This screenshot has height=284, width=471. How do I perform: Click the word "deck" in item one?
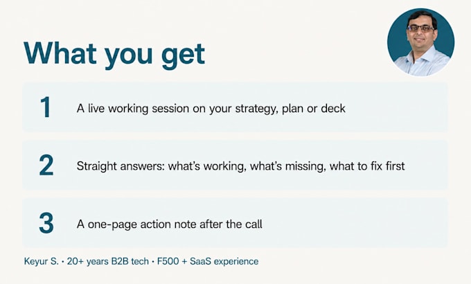(x=333, y=108)
